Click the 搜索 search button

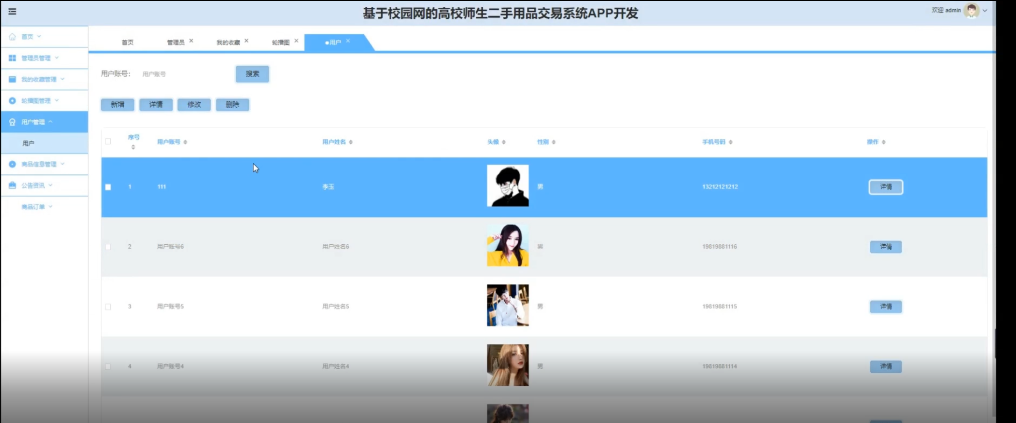click(x=252, y=74)
